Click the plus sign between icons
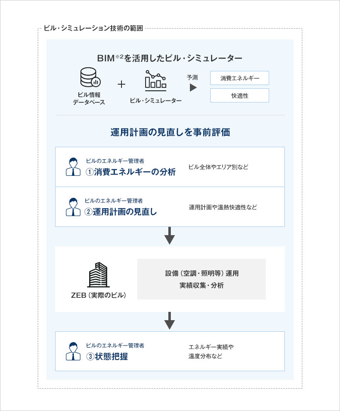This screenshot has height=411, width=340. 121,84
